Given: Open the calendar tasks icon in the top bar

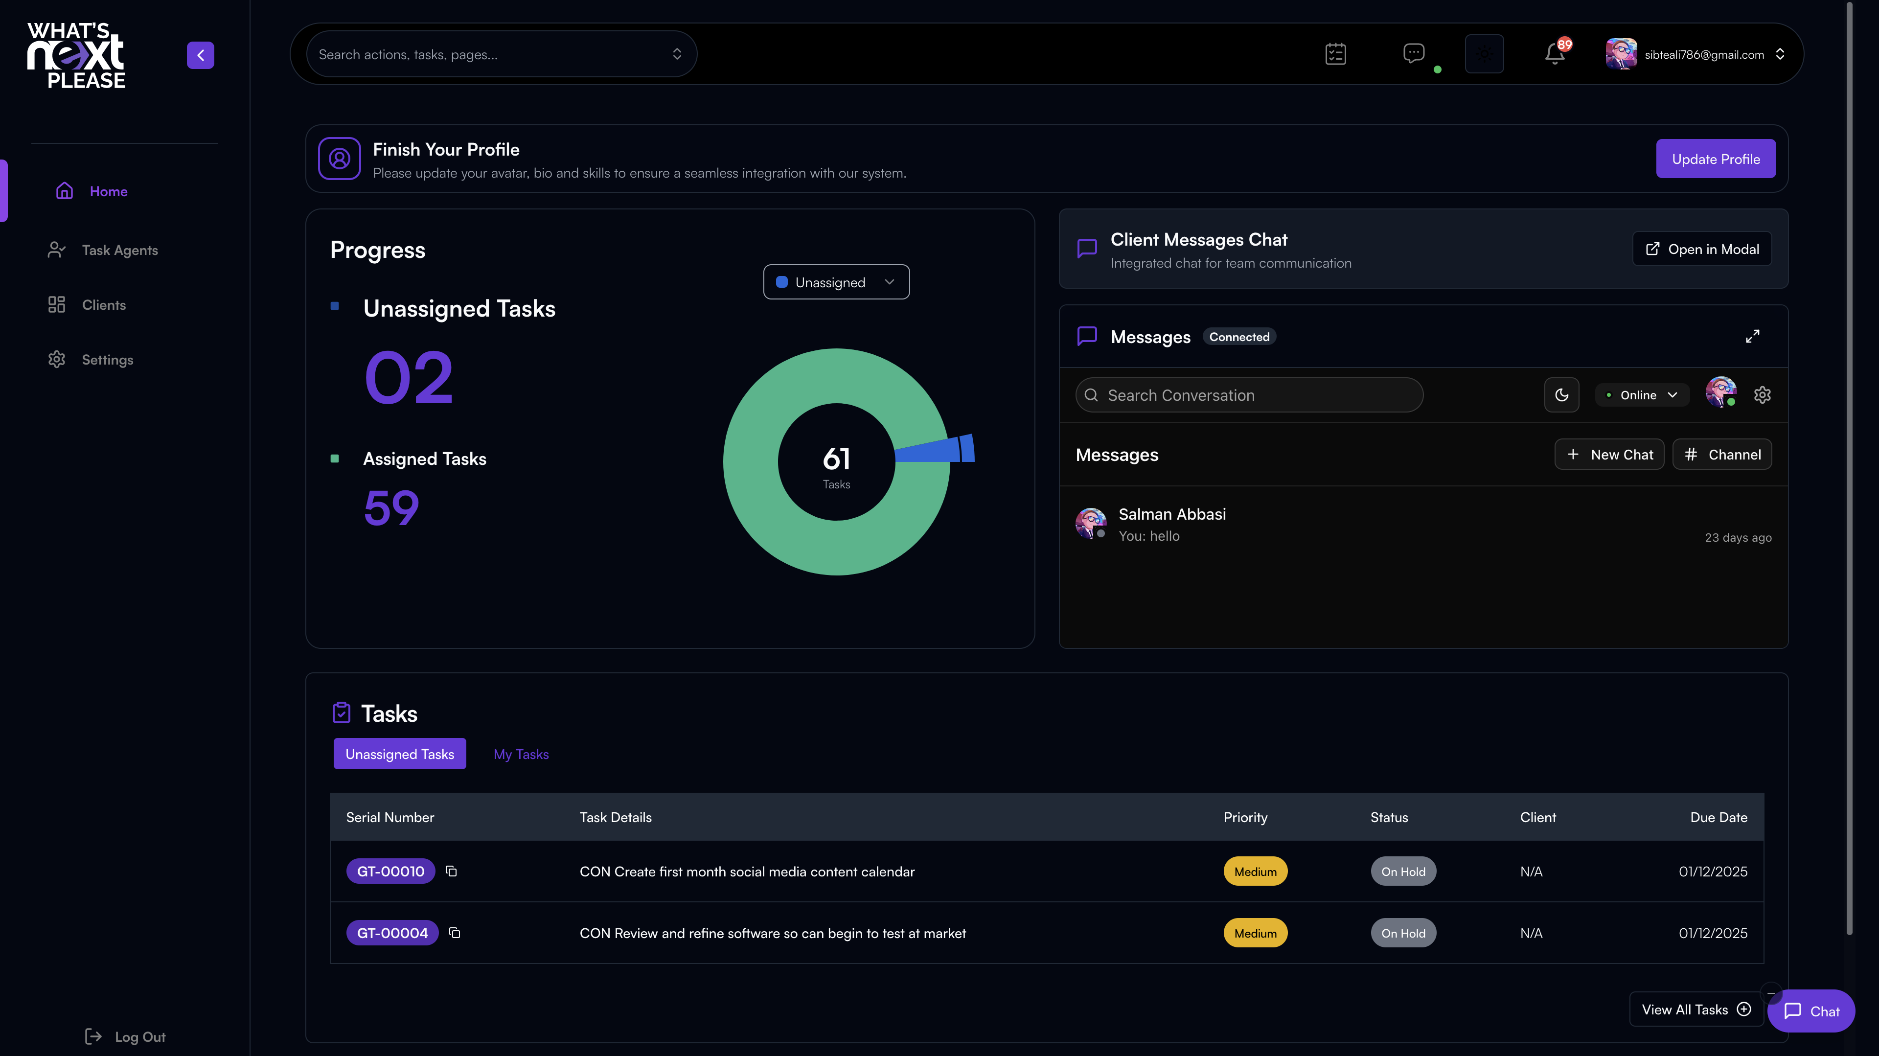Looking at the screenshot, I should 1335,54.
